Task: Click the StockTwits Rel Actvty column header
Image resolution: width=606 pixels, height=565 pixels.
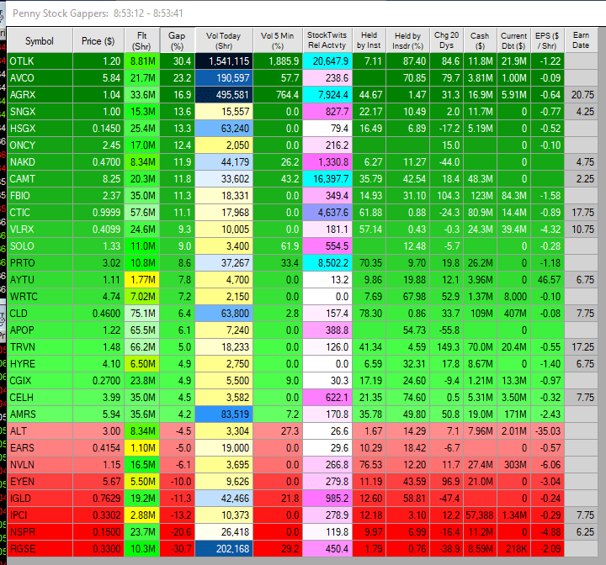Action: (x=327, y=40)
